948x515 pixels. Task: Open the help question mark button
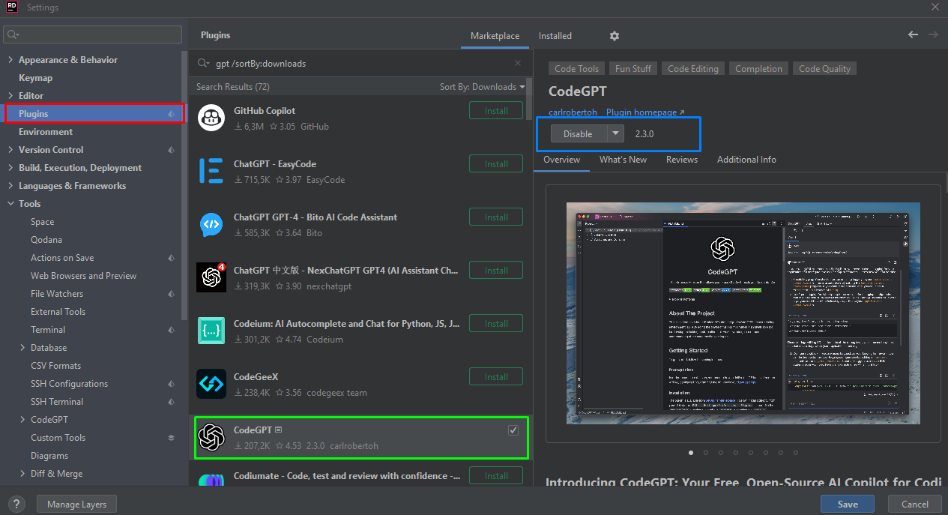click(x=17, y=504)
